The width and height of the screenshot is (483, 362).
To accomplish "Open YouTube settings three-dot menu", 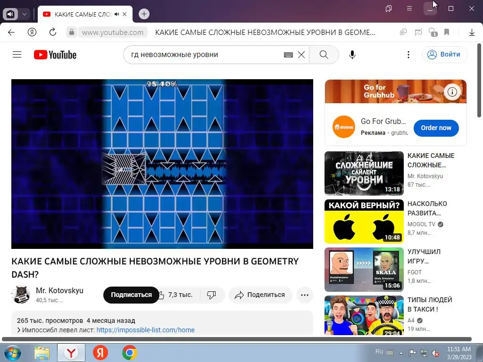I will pos(408,55).
